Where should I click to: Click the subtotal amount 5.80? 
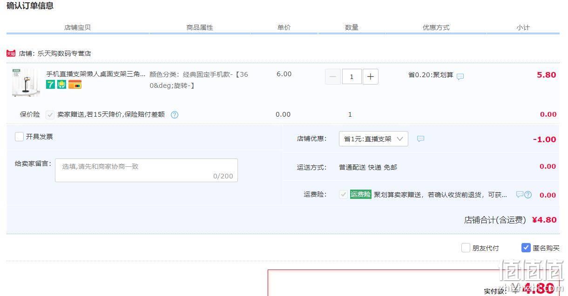[547, 75]
